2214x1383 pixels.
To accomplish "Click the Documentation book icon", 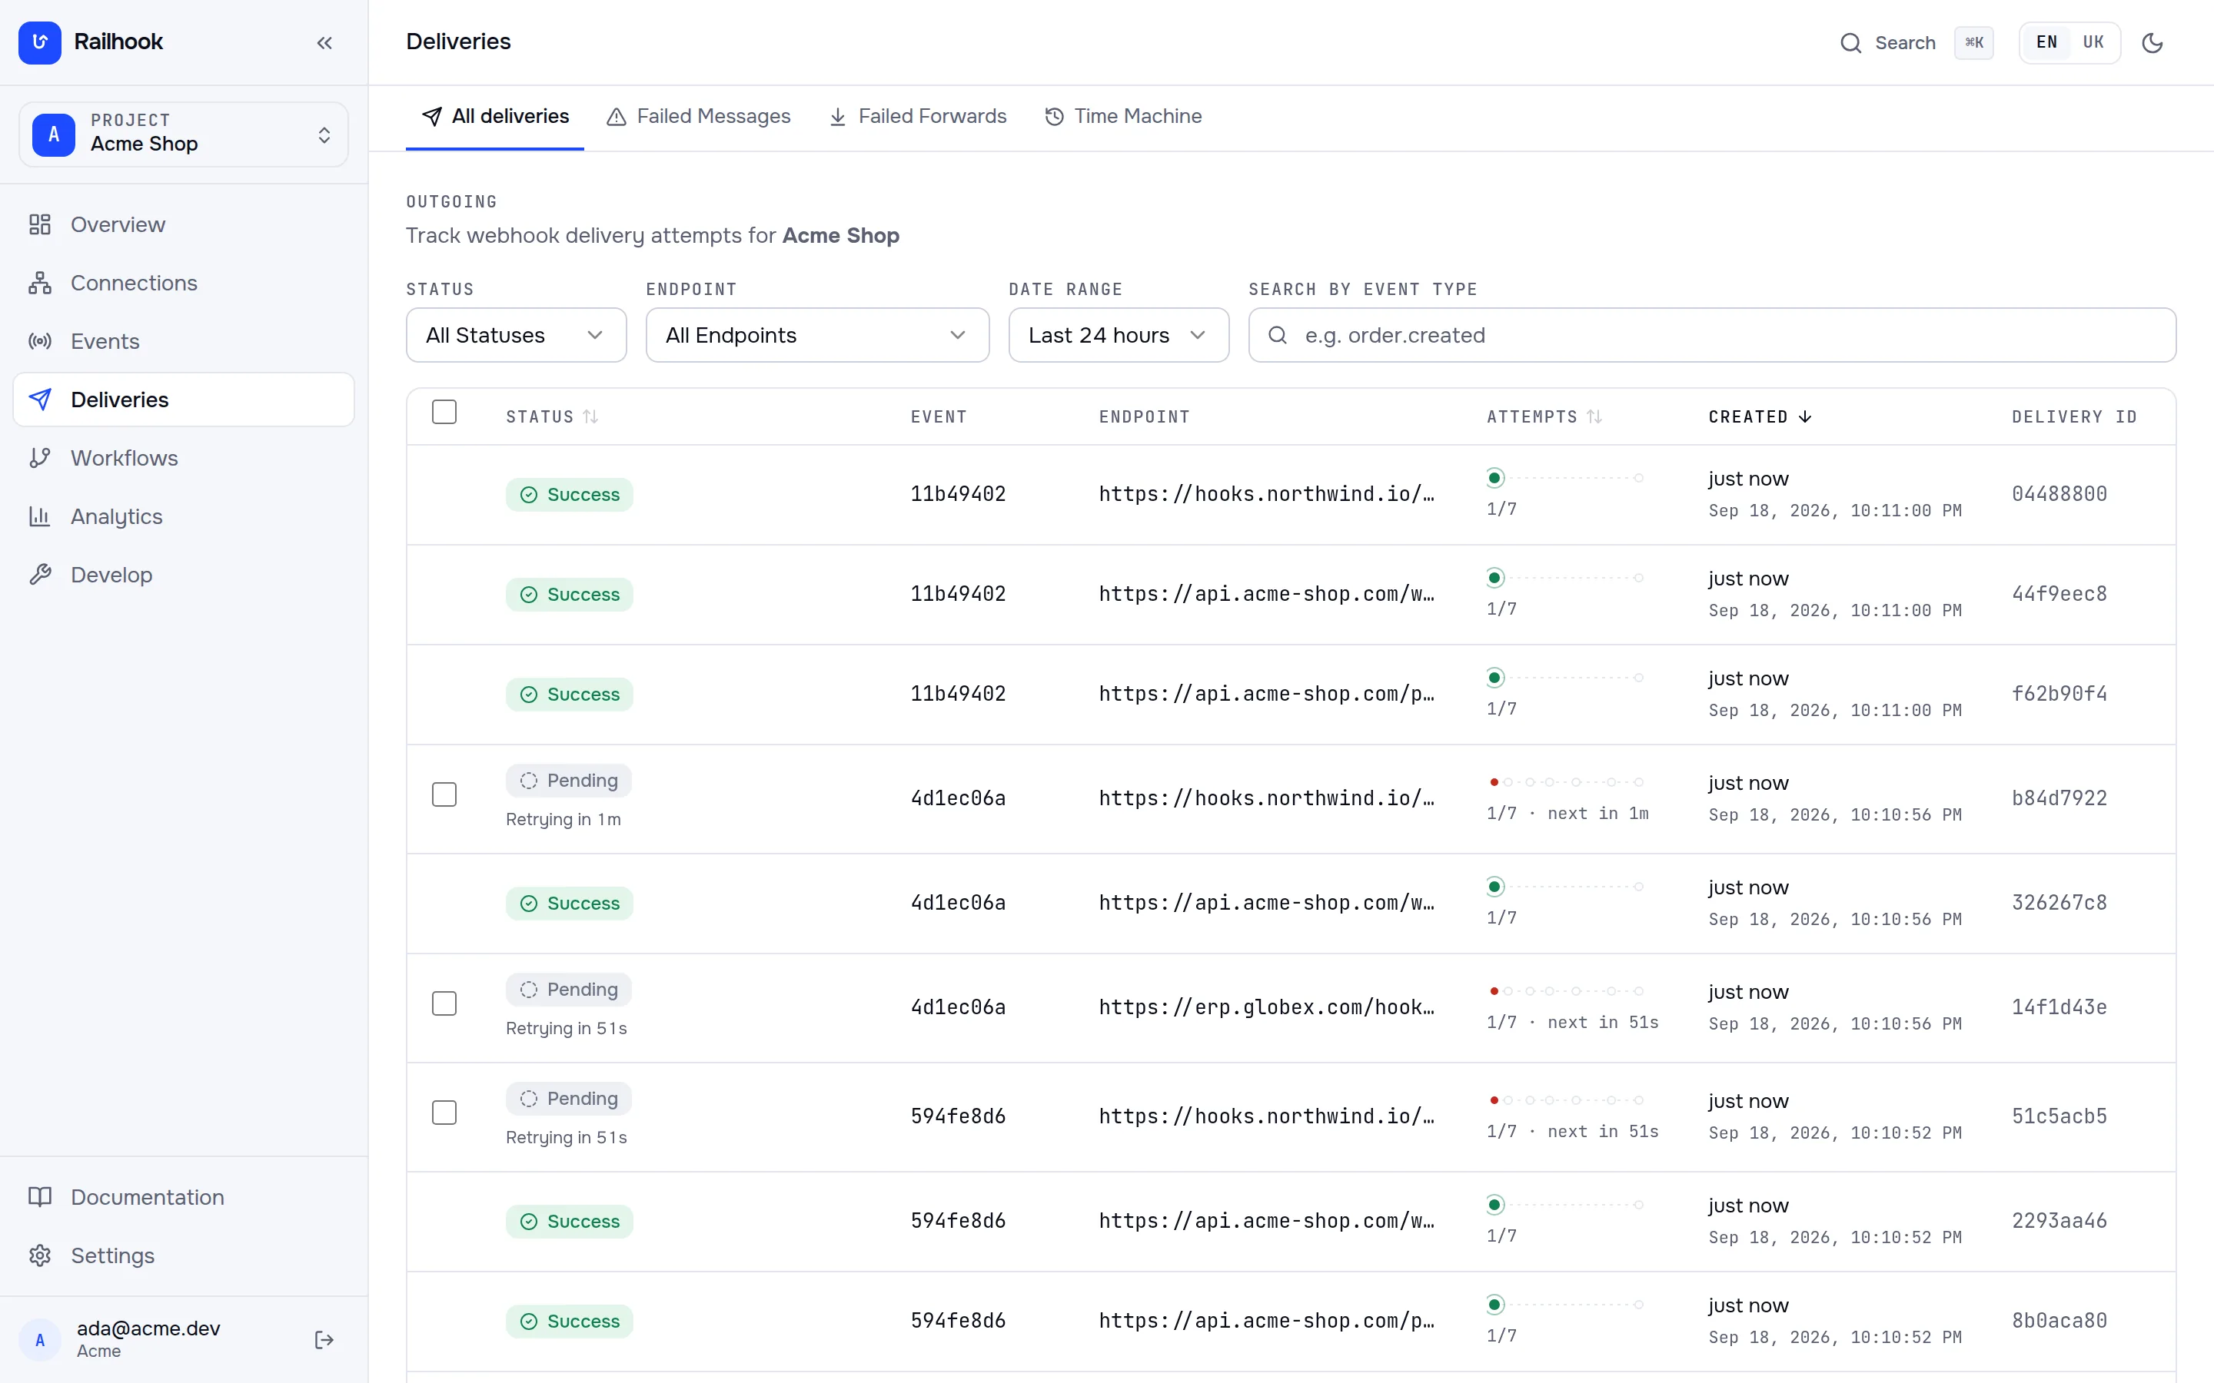I will click(39, 1196).
